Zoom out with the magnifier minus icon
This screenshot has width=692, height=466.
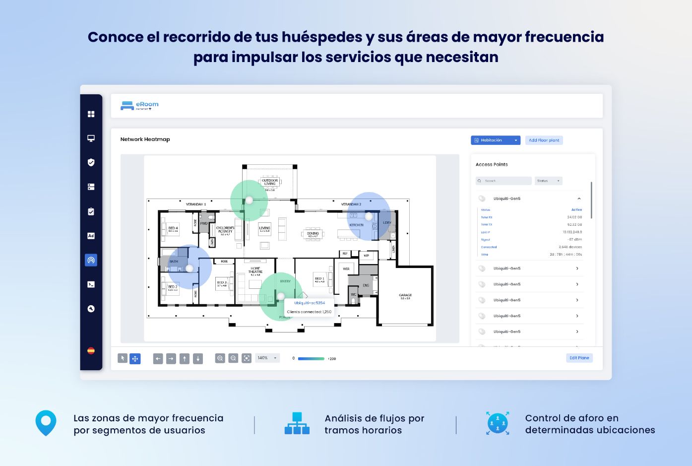tap(233, 358)
